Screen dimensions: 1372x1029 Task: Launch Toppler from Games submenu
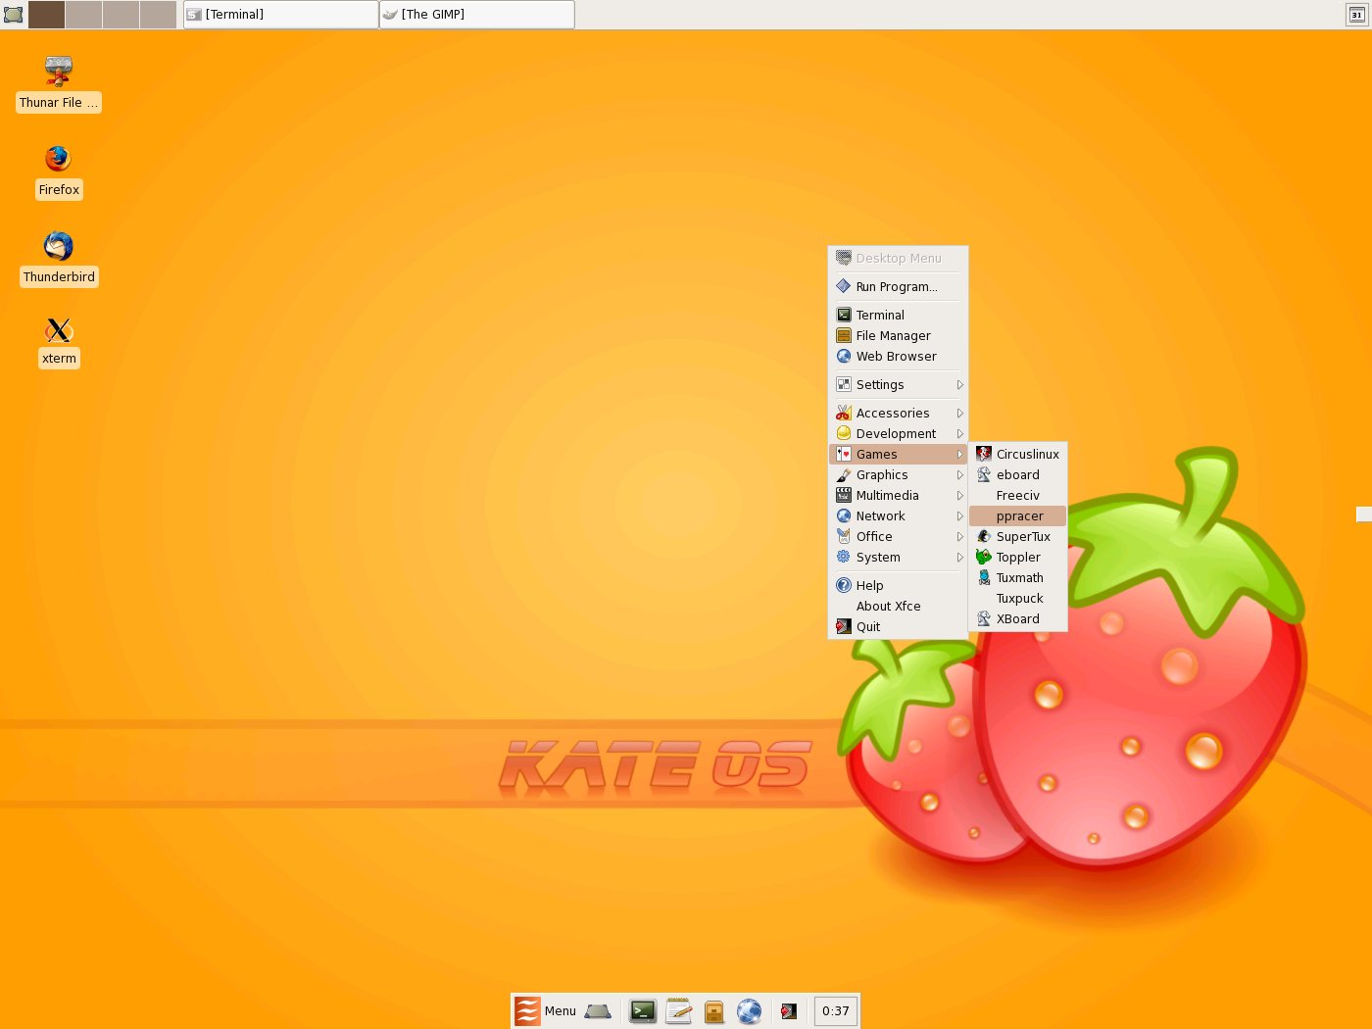point(1017,557)
